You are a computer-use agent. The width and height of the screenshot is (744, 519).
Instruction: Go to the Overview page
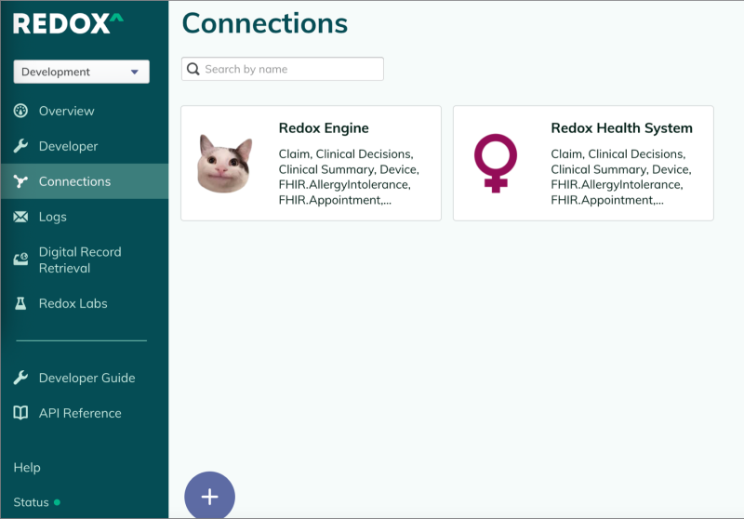coord(66,111)
